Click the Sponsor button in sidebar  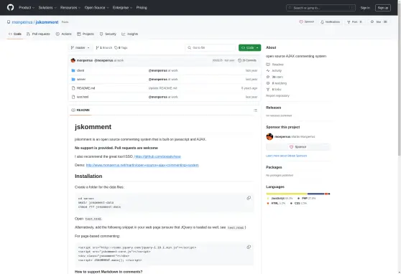[298, 147]
